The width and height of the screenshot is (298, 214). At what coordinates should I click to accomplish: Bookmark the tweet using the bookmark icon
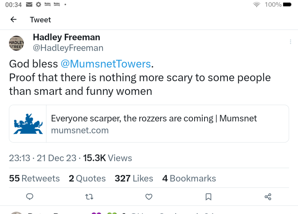(x=208, y=197)
